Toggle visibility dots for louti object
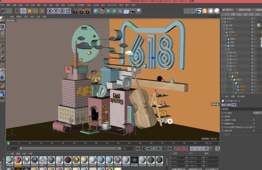 [254, 29]
